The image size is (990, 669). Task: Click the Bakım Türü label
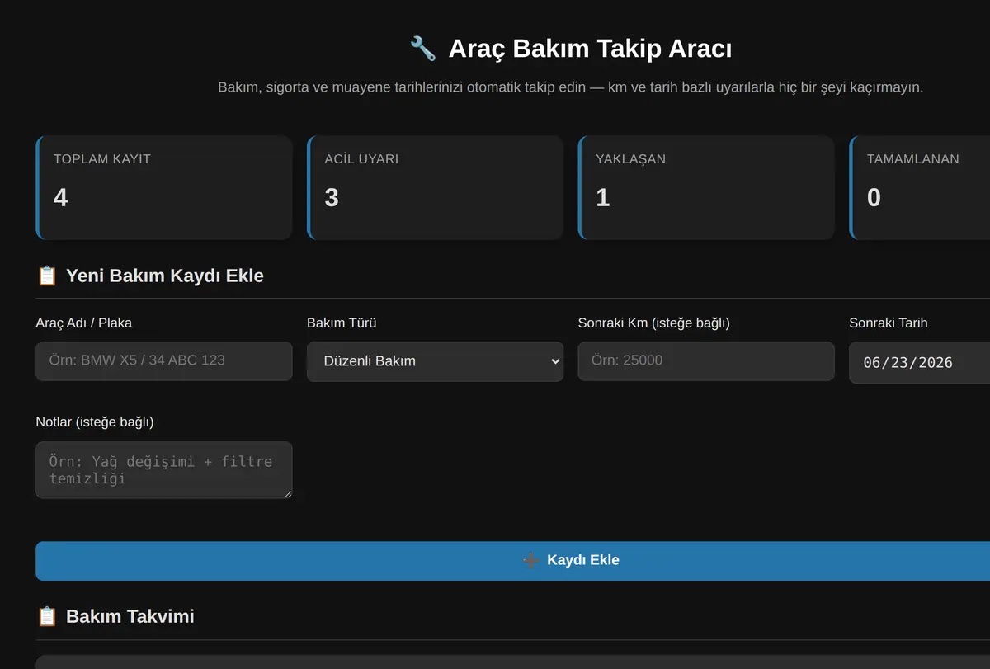[x=342, y=323]
